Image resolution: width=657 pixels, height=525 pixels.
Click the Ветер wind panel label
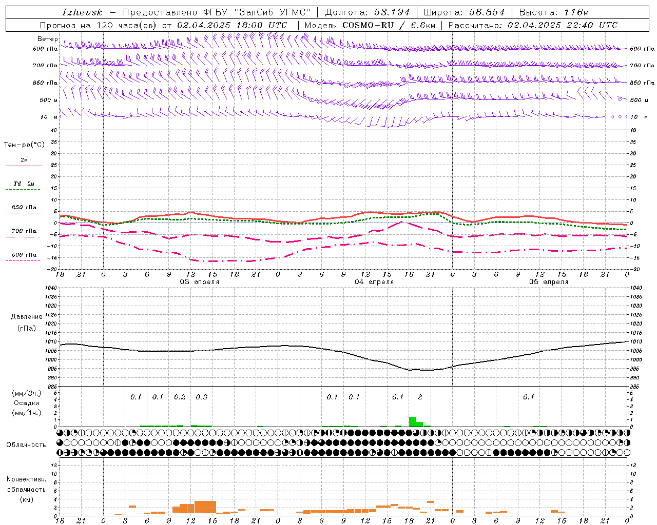point(47,39)
